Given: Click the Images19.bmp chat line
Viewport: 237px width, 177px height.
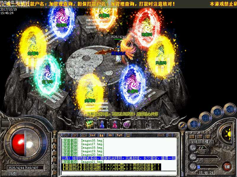Looking at the screenshot, I should (x=83, y=151).
